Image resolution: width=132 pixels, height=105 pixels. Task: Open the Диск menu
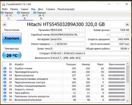point(40,9)
